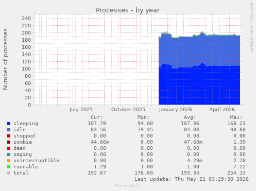This screenshot has height=191, width=256.
Task: Click total minimum value 176.60
Action: (144, 173)
